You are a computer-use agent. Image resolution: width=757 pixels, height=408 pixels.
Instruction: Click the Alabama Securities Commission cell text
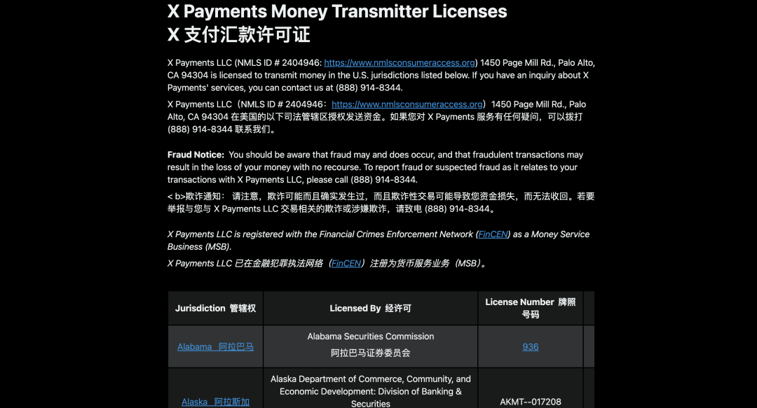point(370,337)
